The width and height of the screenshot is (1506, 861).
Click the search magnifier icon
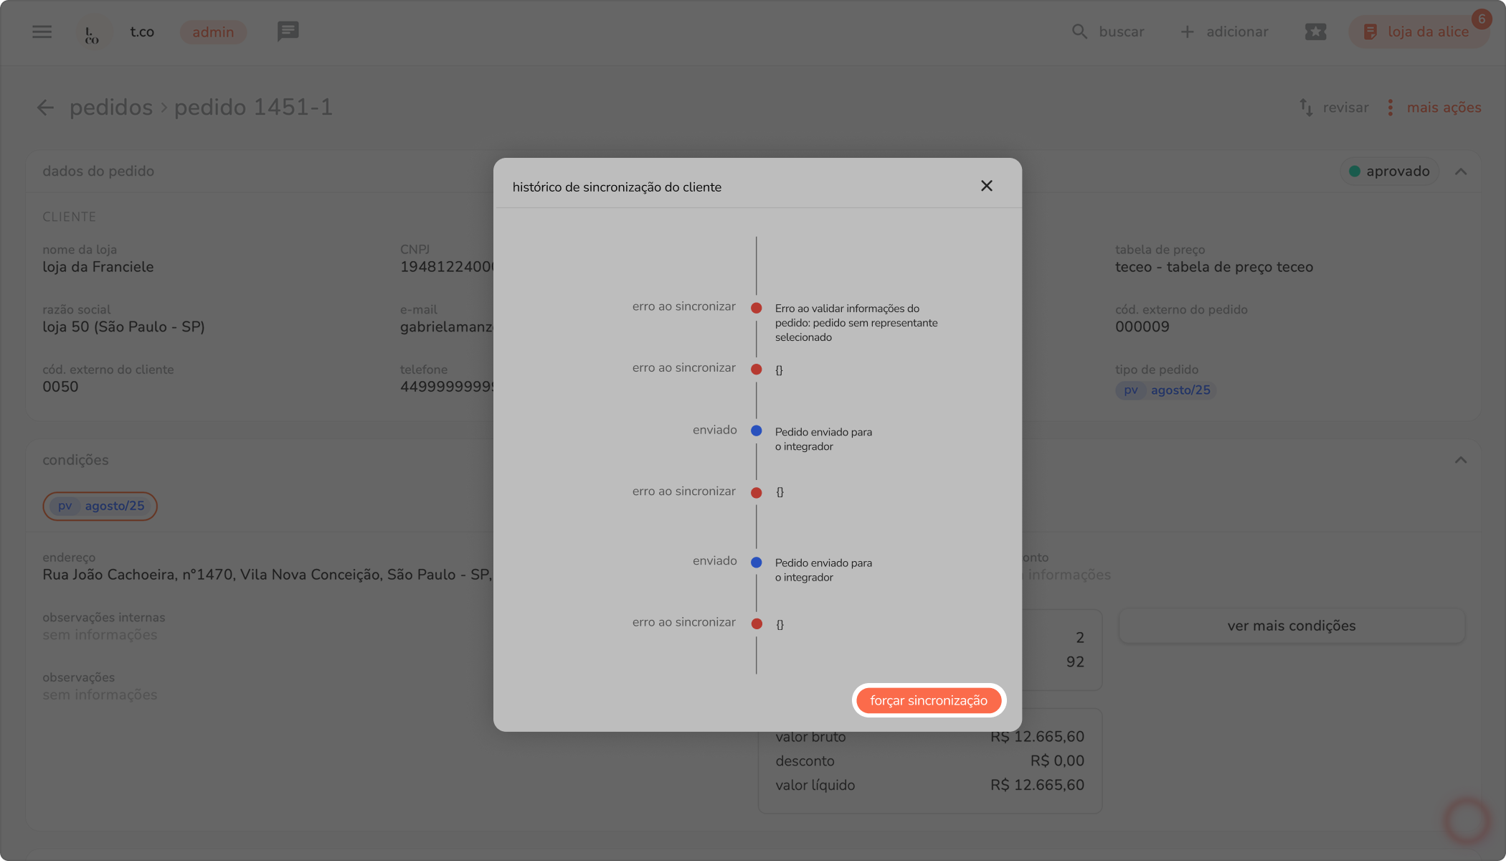pyautogui.click(x=1079, y=32)
